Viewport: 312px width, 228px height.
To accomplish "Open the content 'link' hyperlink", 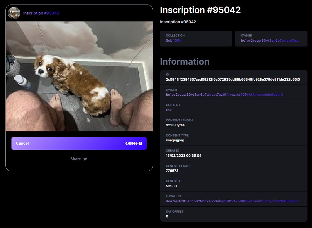I will 169,110.
